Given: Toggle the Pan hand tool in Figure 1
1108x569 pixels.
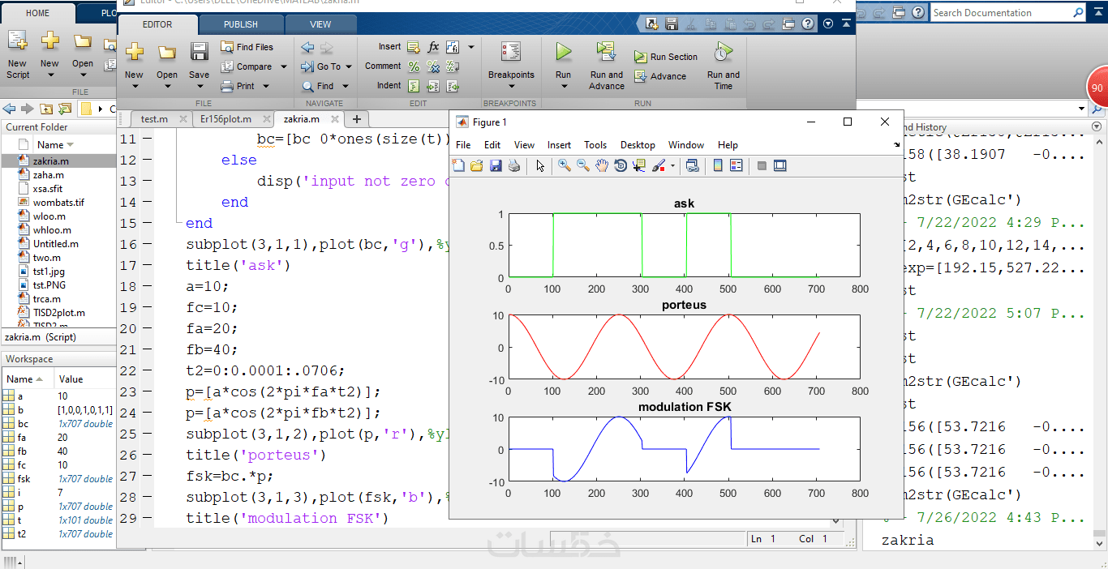Looking at the screenshot, I should (x=602, y=166).
